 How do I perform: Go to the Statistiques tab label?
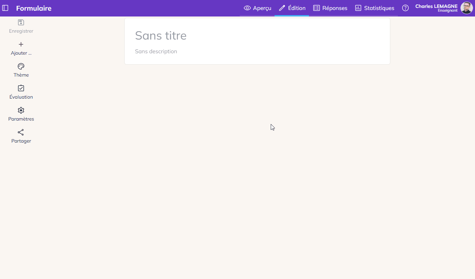tap(379, 8)
